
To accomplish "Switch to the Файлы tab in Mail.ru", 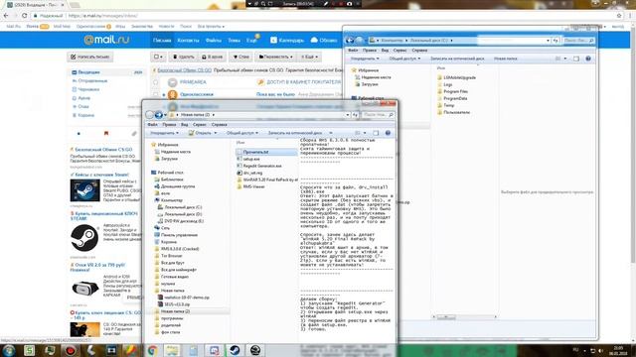I will pos(214,40).
